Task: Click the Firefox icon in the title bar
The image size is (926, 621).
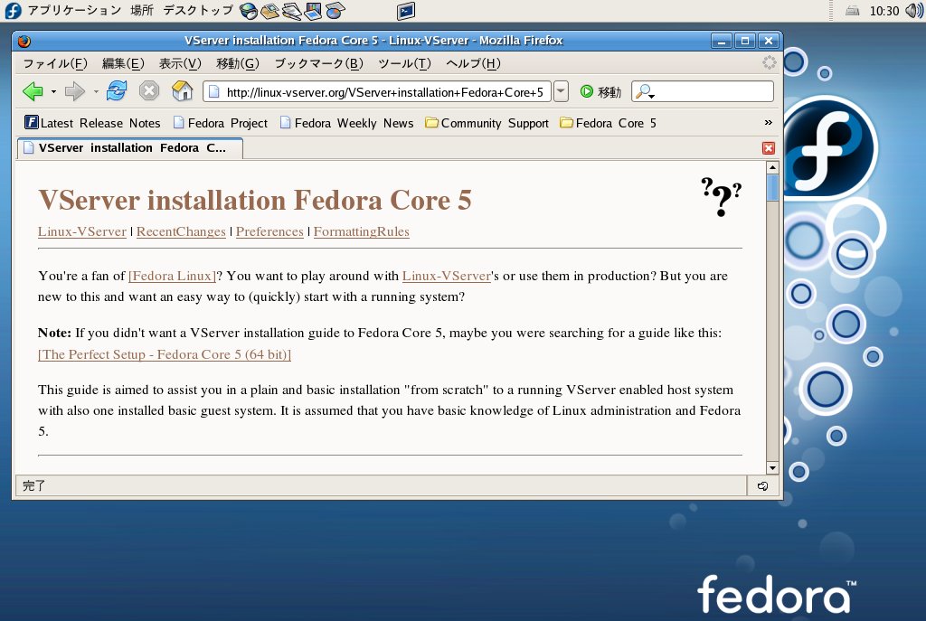Action: click(24, 41)
